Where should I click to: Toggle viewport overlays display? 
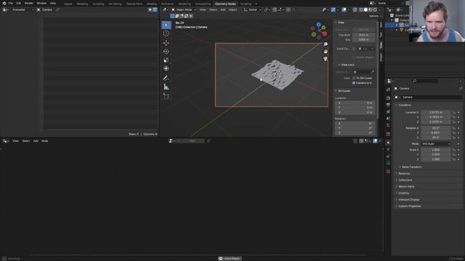click(x=344, y=9)
